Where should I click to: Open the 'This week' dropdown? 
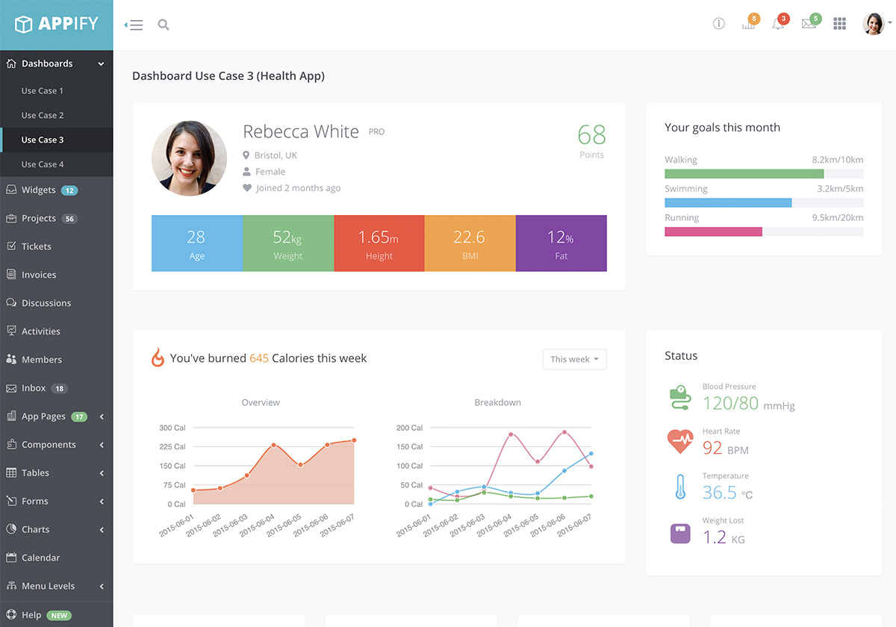(x=574, y=359)
